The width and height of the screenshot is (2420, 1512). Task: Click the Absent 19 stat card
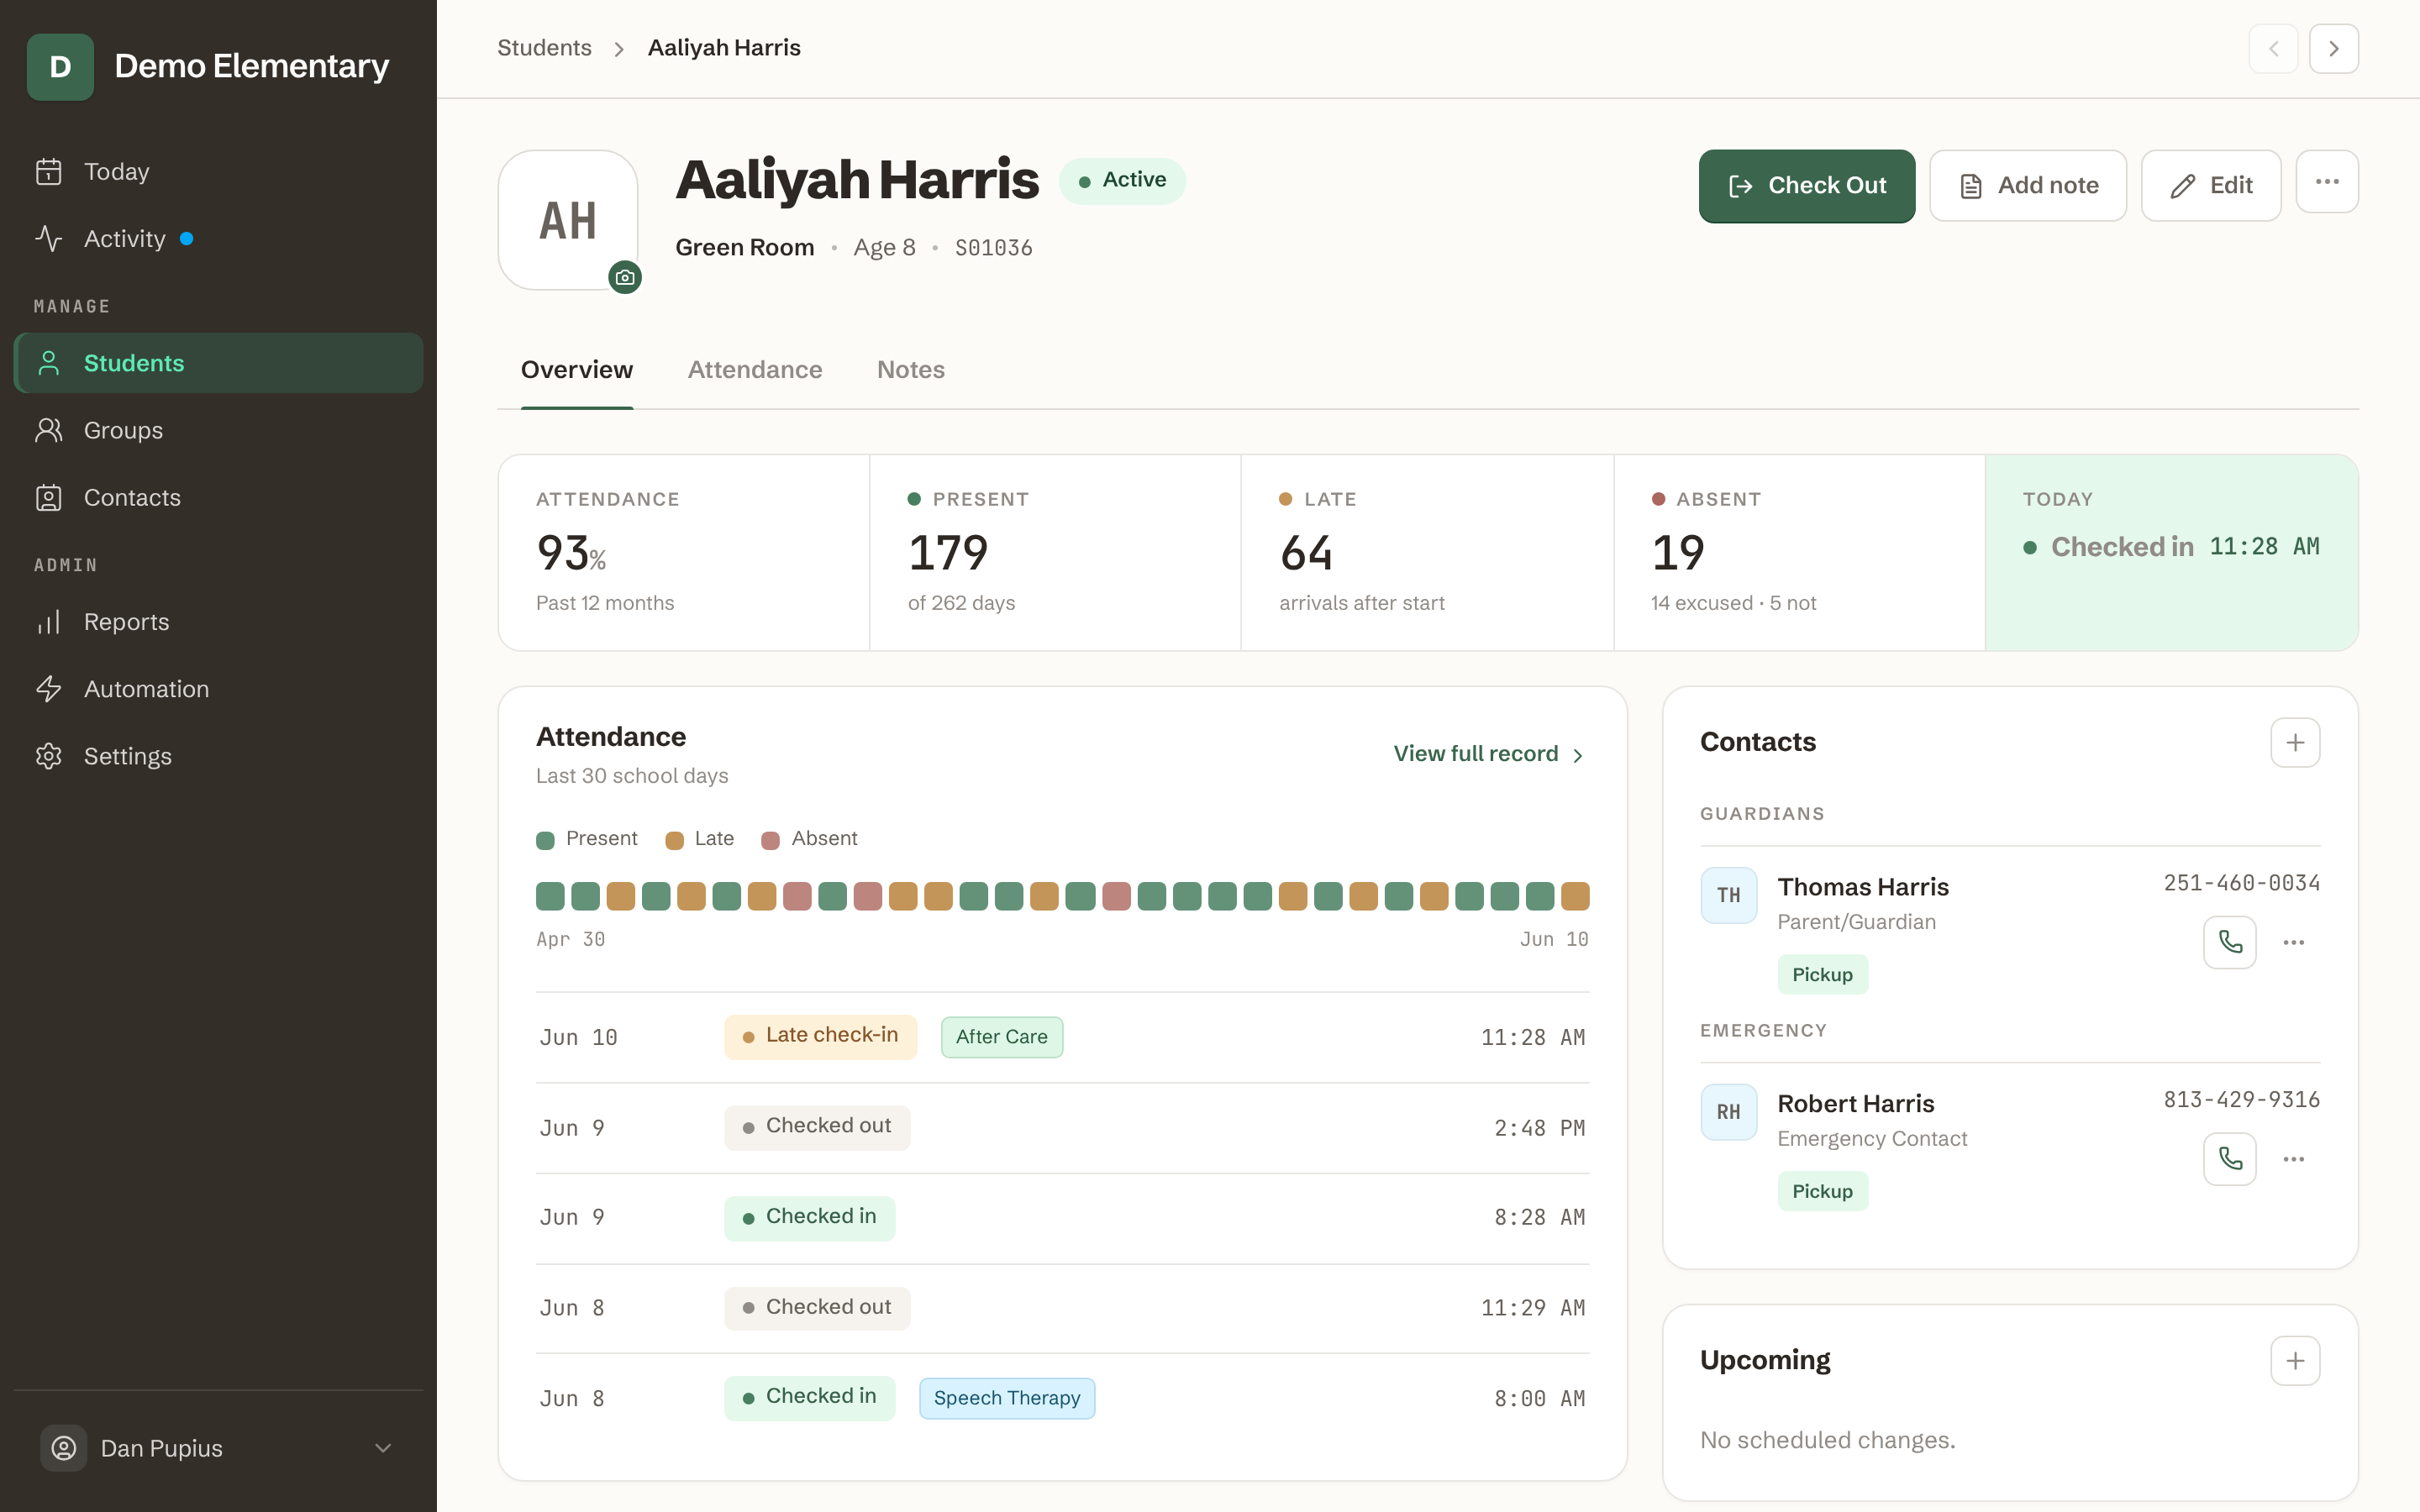coord(1799,553)
